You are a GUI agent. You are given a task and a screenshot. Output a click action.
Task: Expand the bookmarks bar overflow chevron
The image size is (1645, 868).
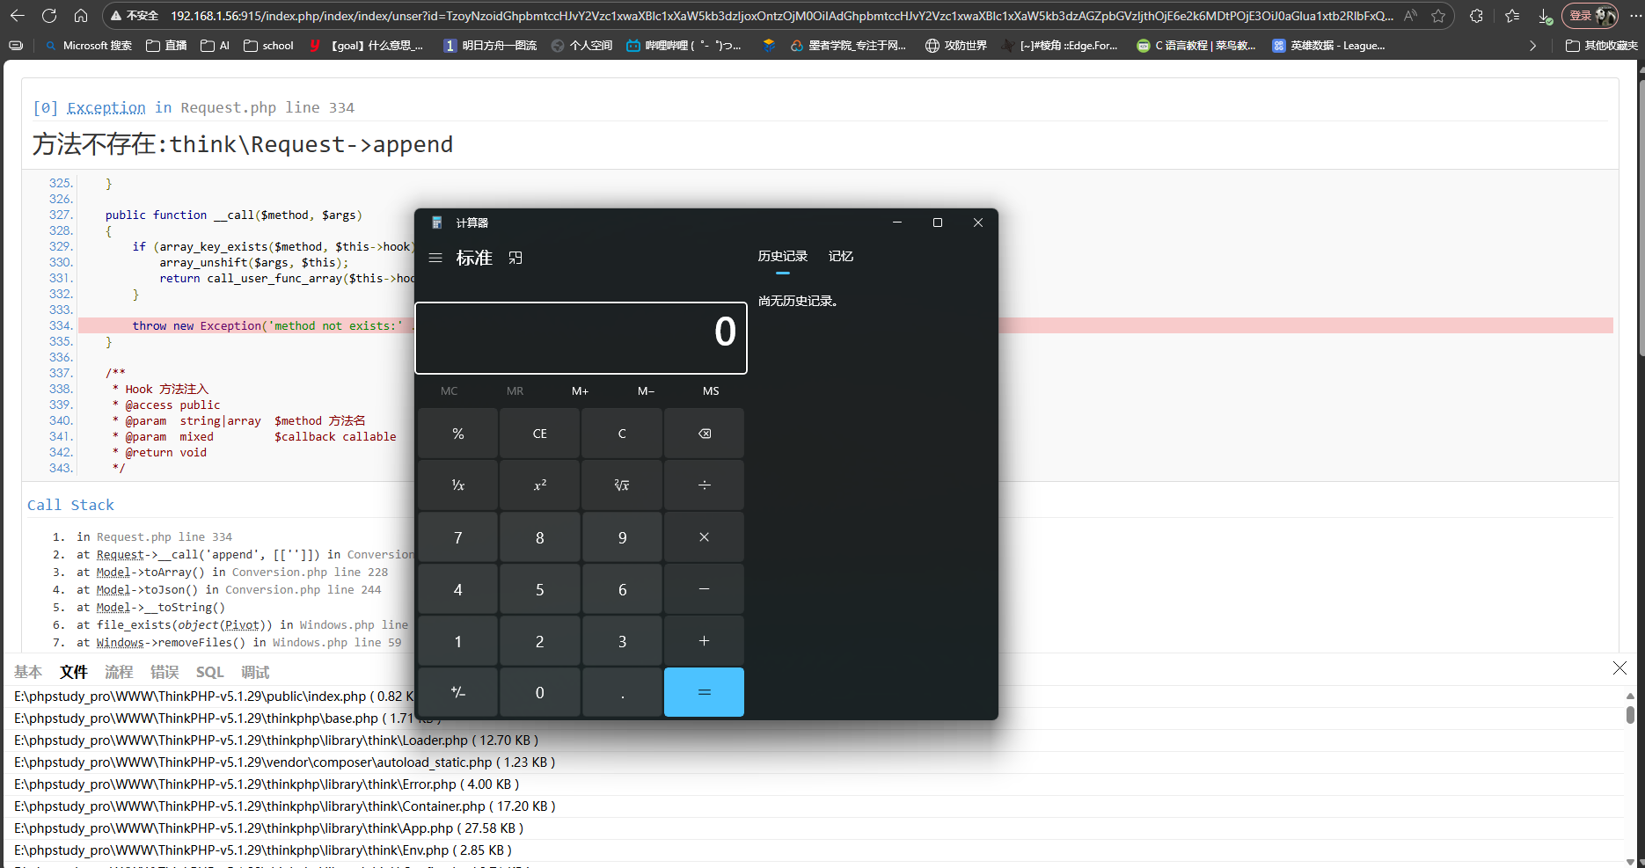[1532, 46]
